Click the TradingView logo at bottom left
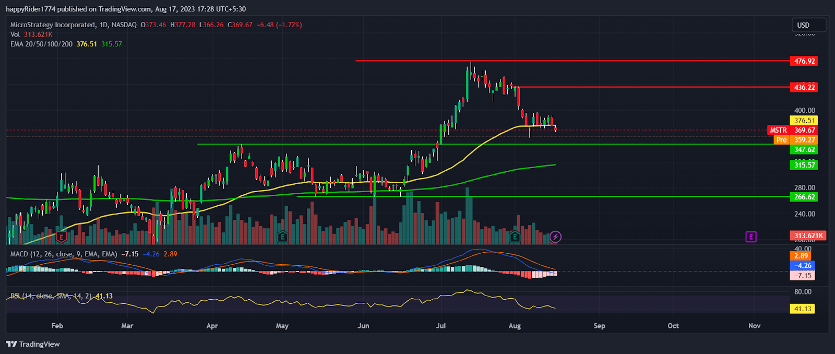This screenshot has width=835, height=354. point(33,344)
